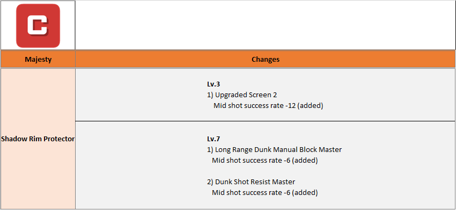Select Long Range Dunk Manual Block Master
The width and height of the screenshot is (456, 210).
(x=274, y=150)
